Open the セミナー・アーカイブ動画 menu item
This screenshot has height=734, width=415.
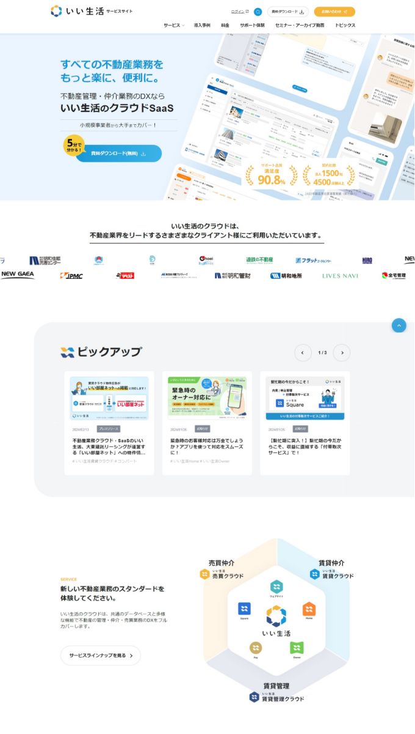300,26
